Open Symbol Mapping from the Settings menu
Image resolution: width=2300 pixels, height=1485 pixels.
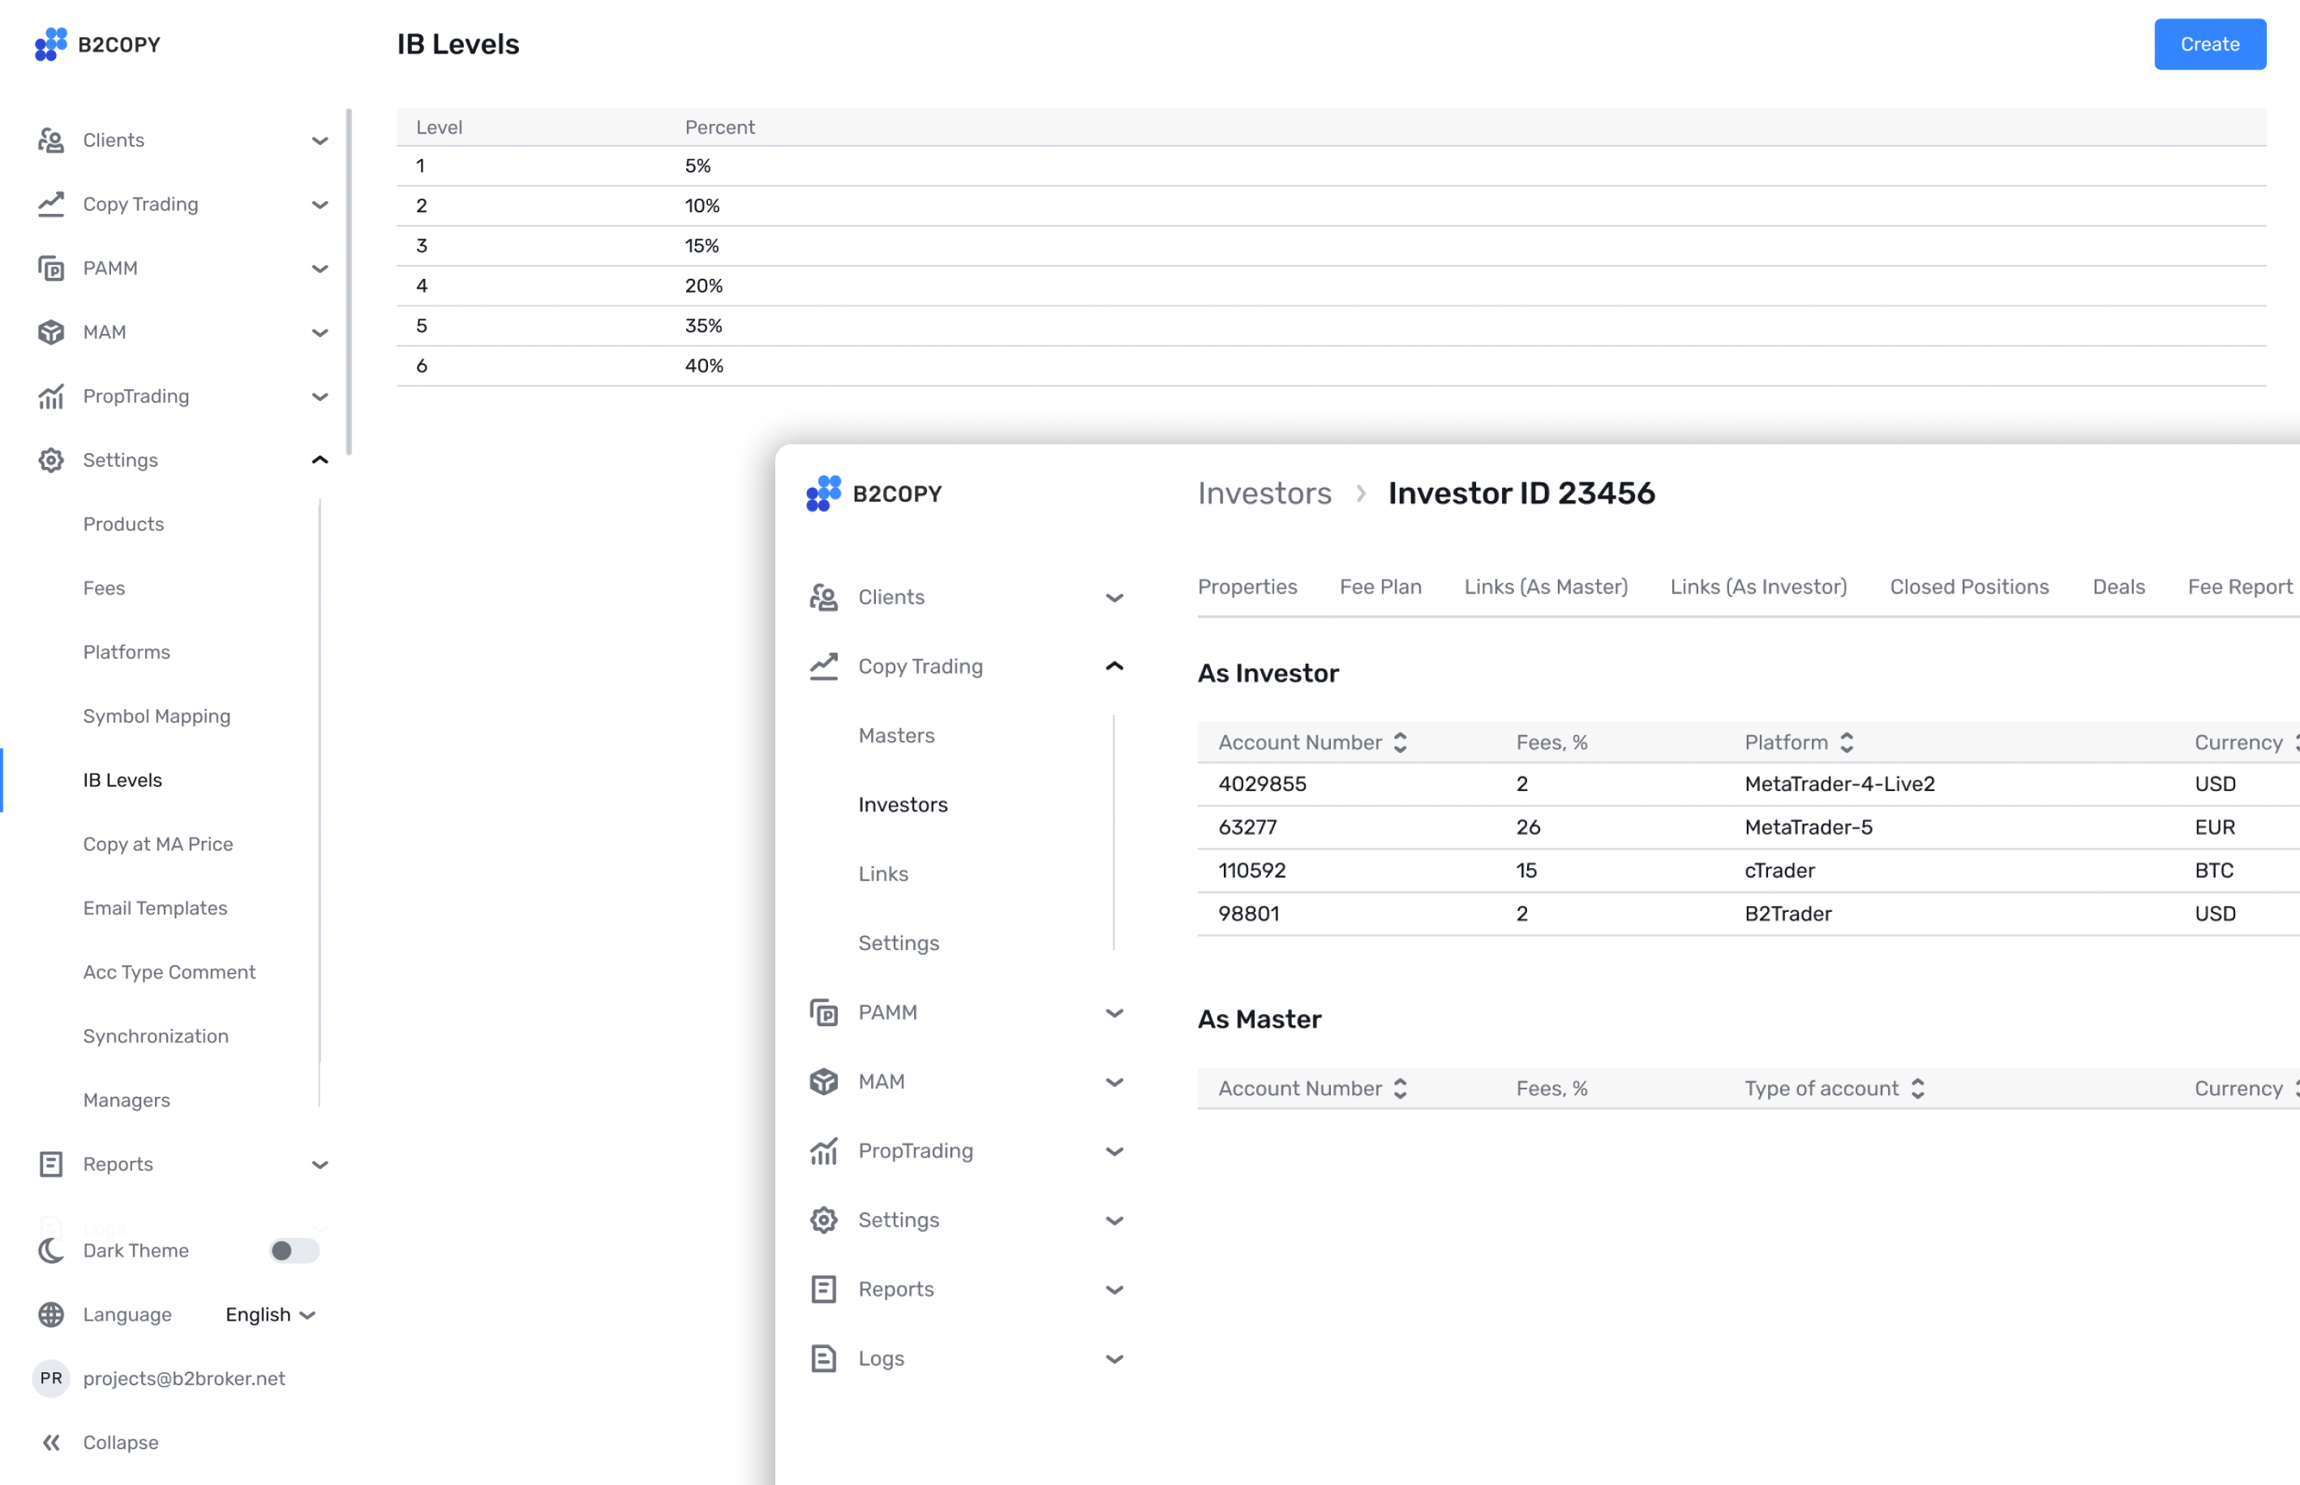point(157,716)
